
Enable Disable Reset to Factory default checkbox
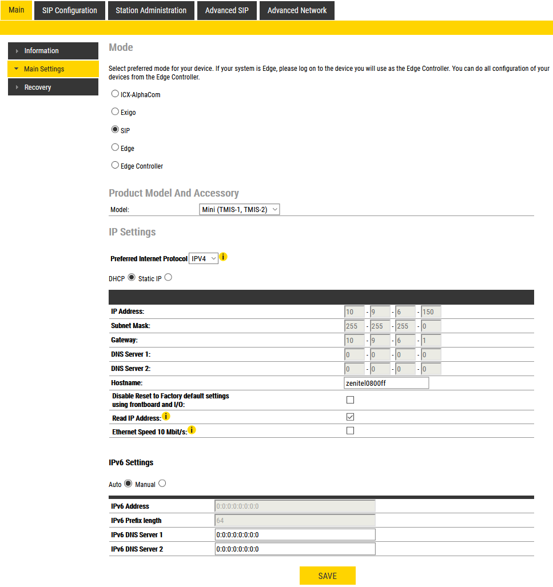[x=351, y=400]
